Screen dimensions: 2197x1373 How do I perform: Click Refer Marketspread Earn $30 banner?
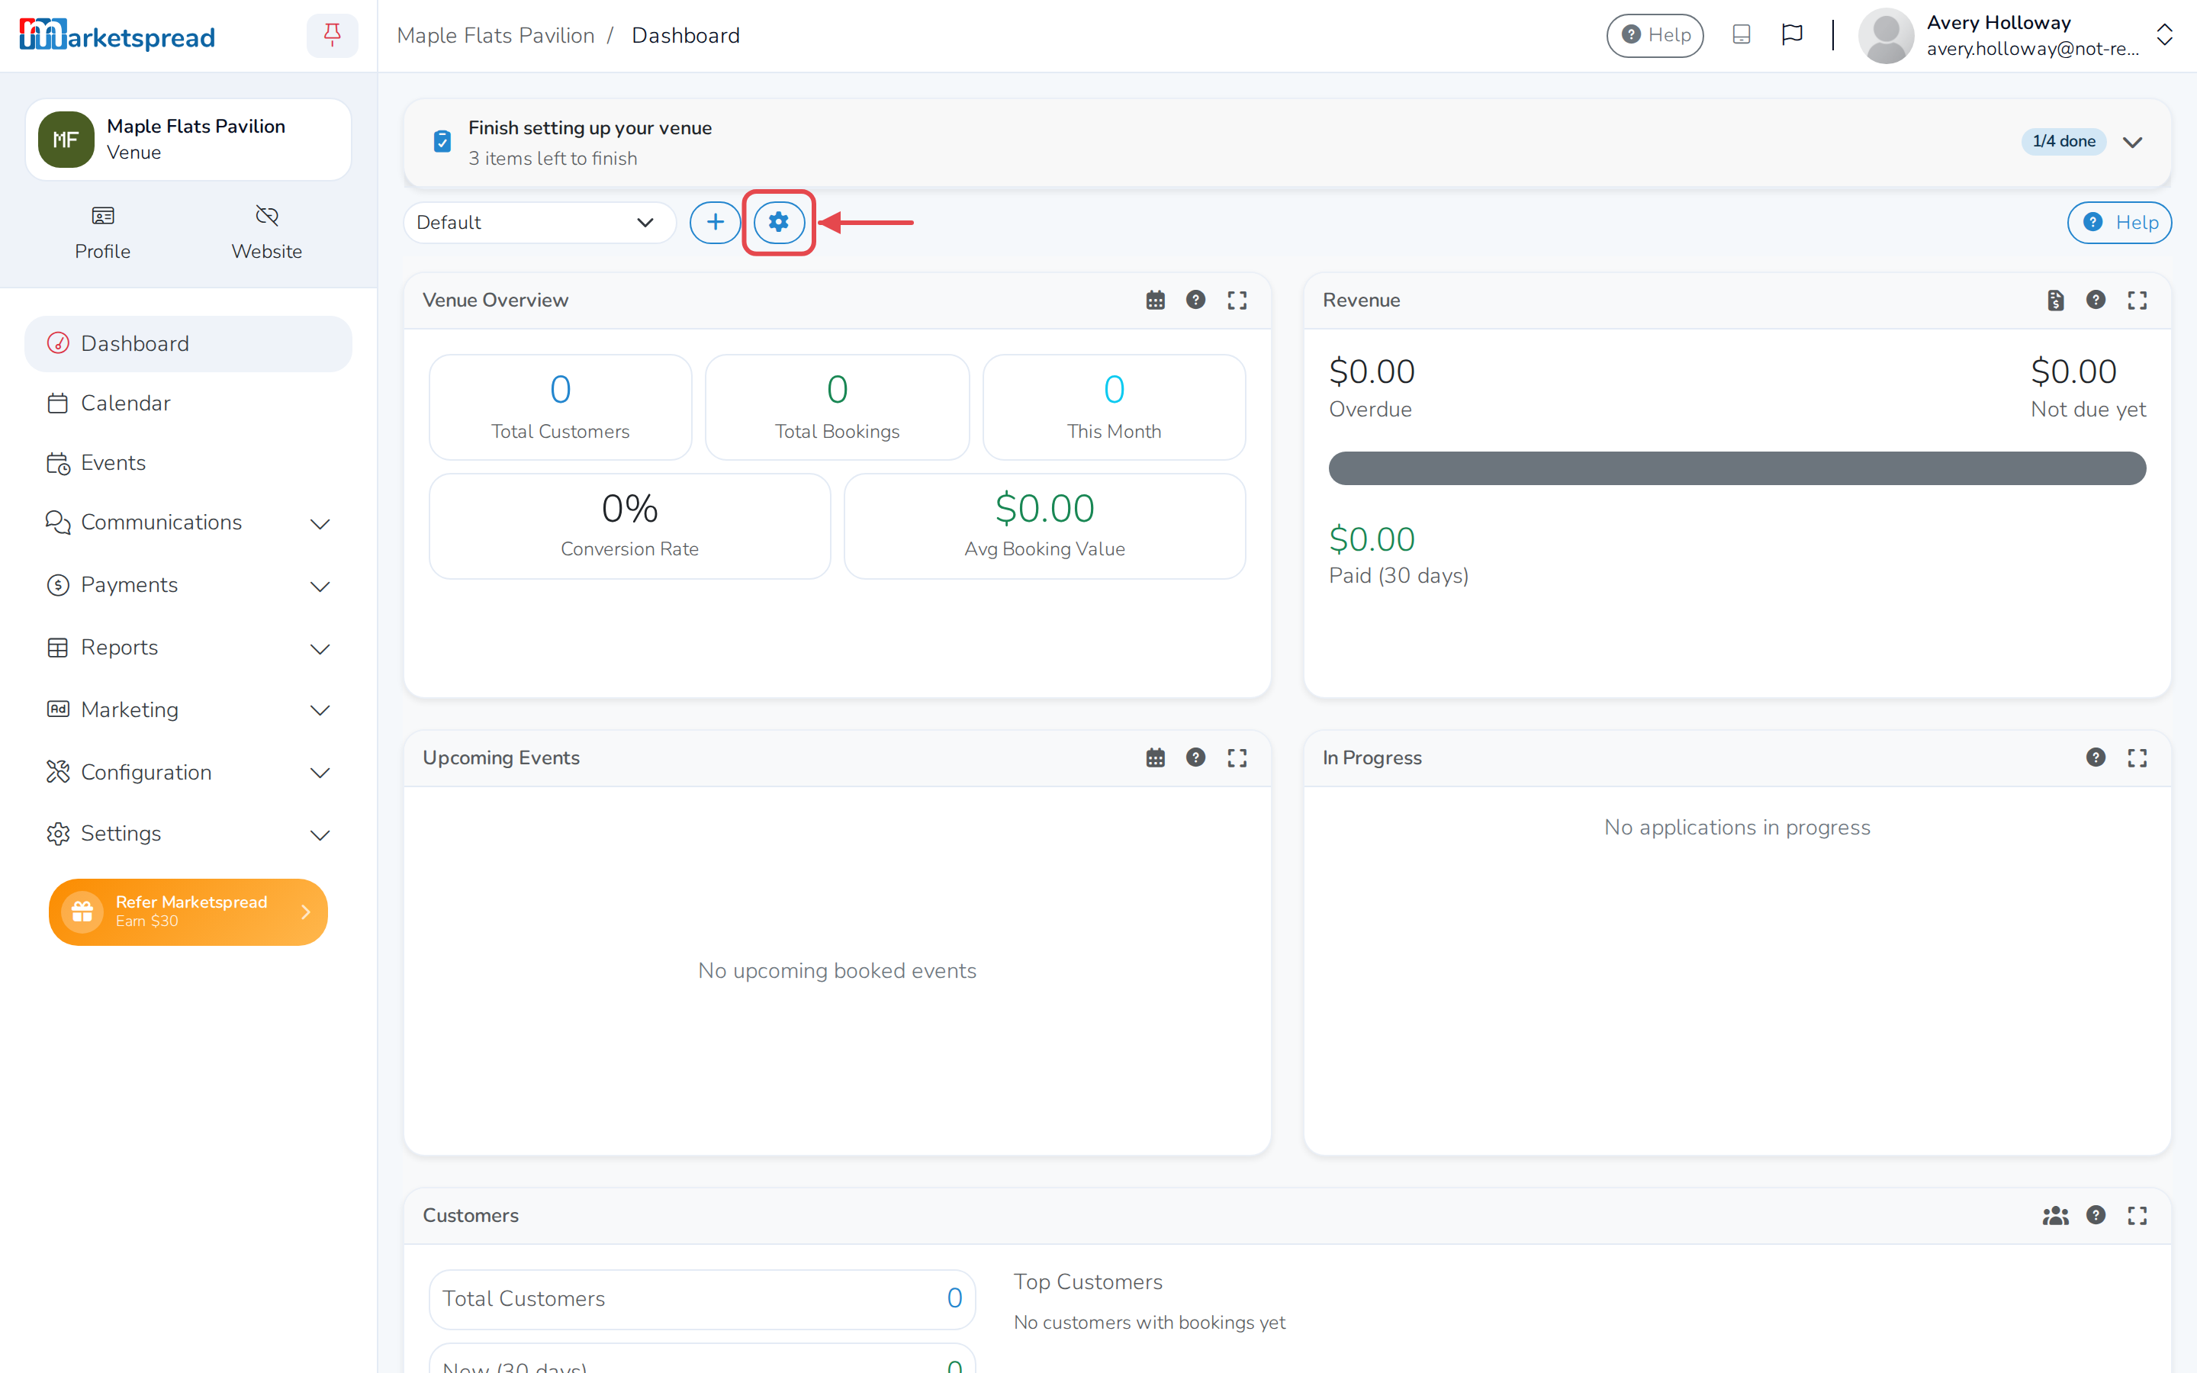(x=188, y=912)
